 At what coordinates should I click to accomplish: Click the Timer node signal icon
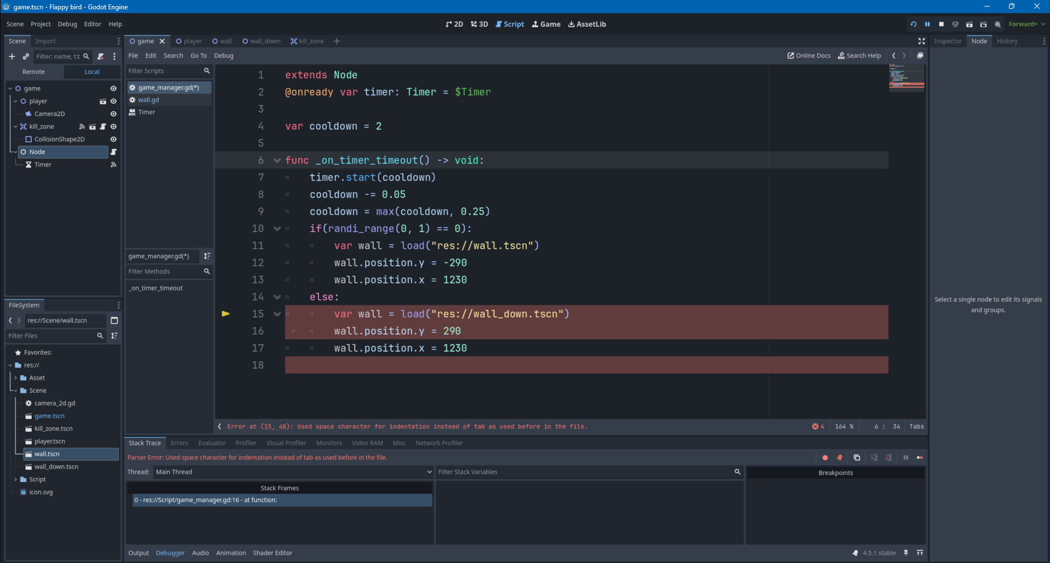click(x=114, y=165)
